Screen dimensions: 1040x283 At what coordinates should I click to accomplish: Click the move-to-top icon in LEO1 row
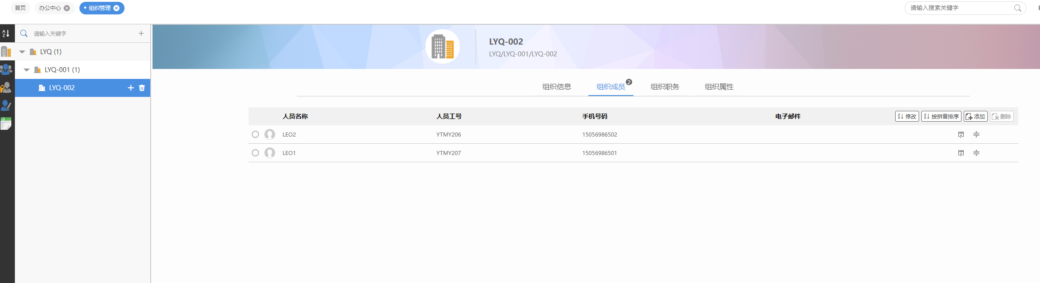961,153
